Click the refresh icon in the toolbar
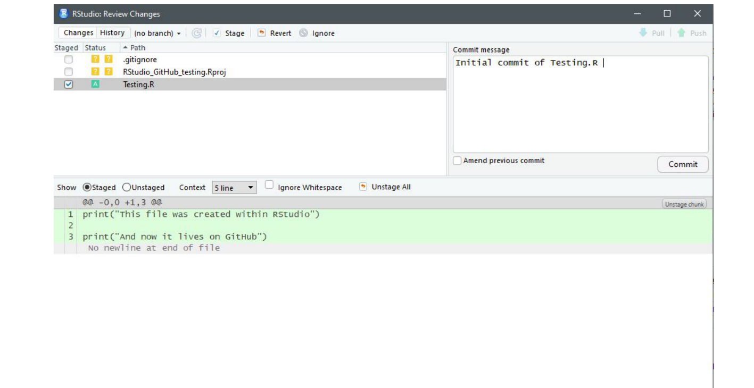This screenshot has height=388, width=754. point(197,33)
